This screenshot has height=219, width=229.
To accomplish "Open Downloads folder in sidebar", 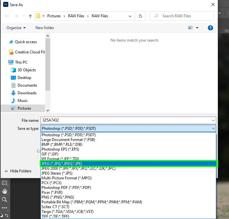I will (24, 93).
